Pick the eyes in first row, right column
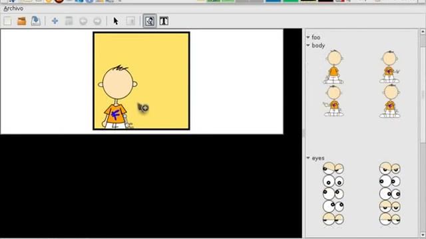 pyautogui.click(x=389, y=168)
